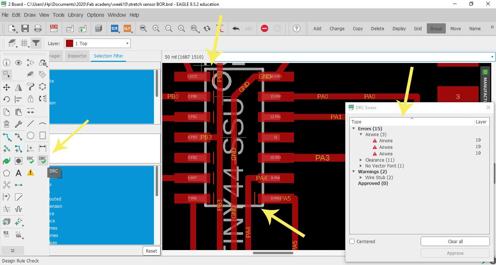This screenshot has height=265, width=496.
Task: Click the Change toolbar button
Action: point(337,28)
